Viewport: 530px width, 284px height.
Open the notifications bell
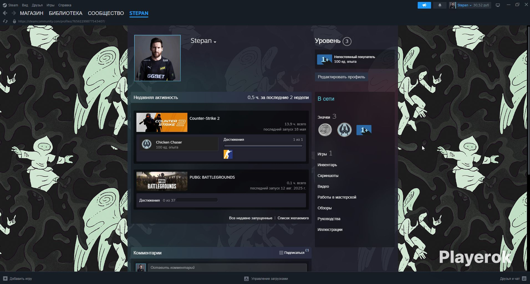(x=440, y=5)
